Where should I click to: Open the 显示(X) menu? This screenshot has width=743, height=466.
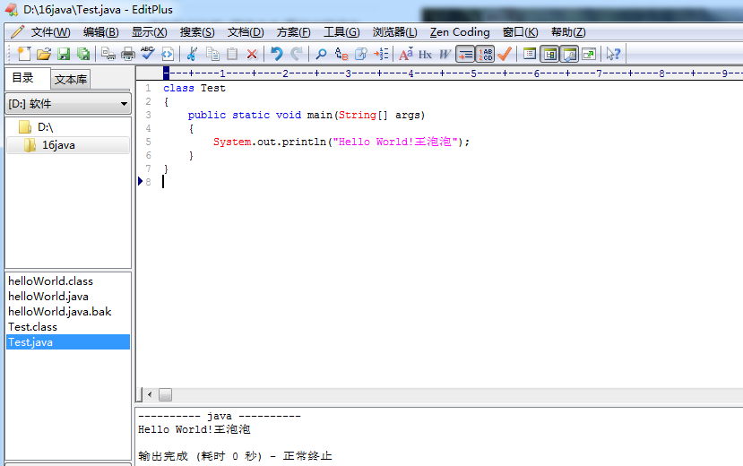(x=150, y=32)
